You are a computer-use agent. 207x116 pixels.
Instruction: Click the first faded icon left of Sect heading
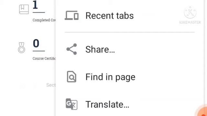[22, 86]
